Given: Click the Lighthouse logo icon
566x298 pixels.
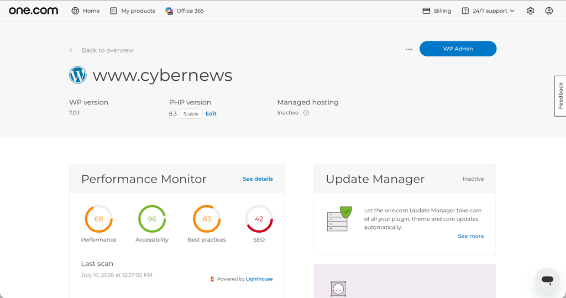Looking at the screenshot, I should pos(212,279).
